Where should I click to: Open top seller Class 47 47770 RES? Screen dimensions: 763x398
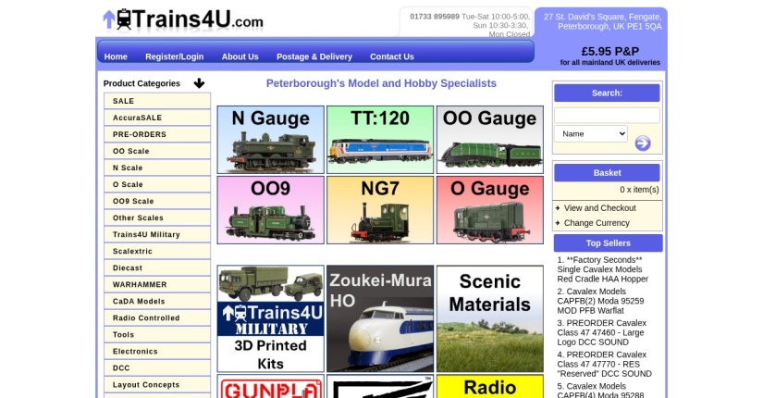pos(604,365)
